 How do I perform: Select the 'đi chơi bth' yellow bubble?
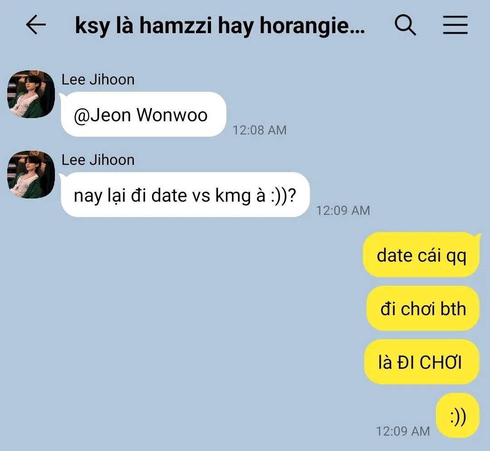click(x=423, y=308)
